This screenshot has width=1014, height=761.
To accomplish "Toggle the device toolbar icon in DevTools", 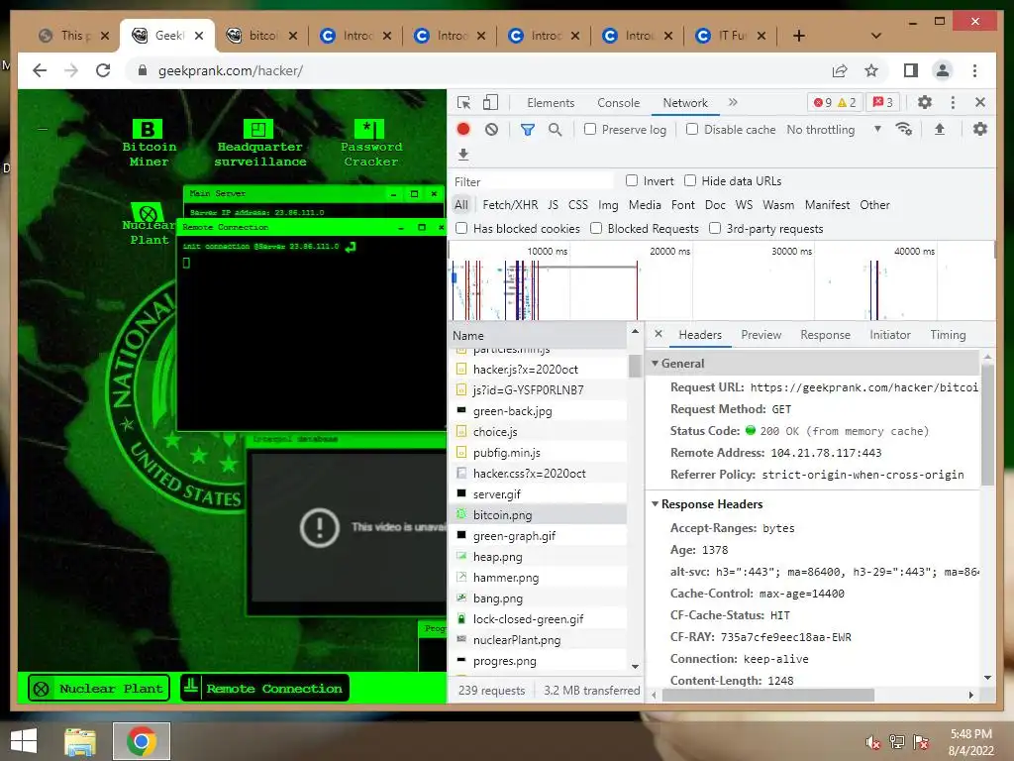I will click(x=491, y=102).
